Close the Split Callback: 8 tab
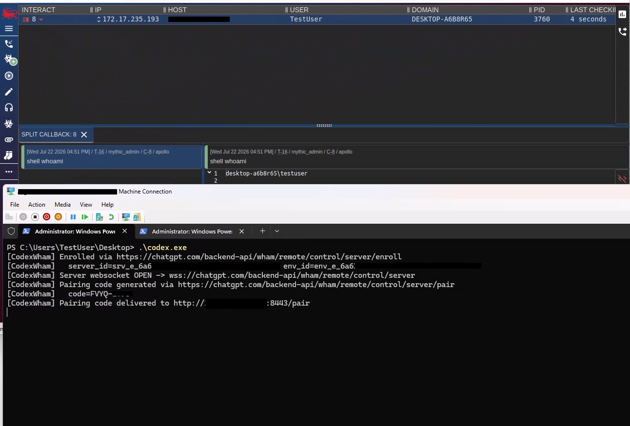 (x=84, y=135)
